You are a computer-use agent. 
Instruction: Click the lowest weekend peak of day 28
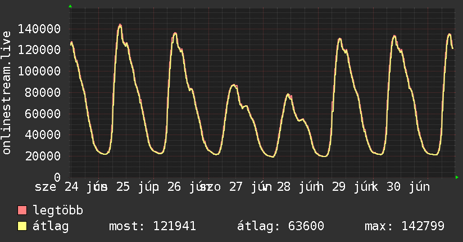coord(288,95)
